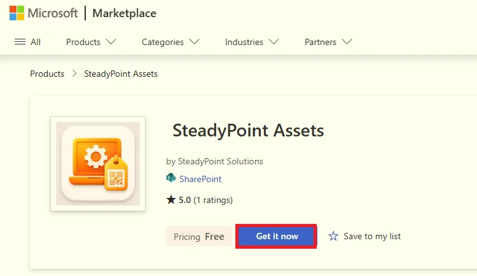Open the Marketplace home link

point(124,13)
